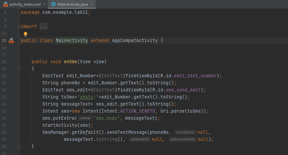Click the getDefault method call
This screenshot has height=155, width=288.
point(85,132)
